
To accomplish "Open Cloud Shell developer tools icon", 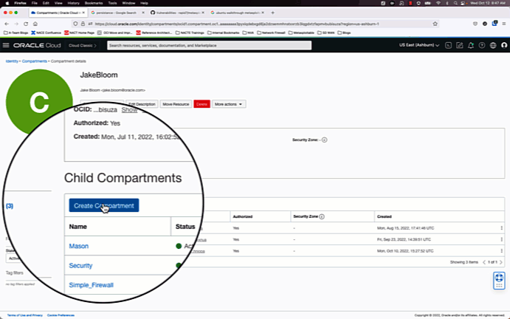I will (x=448, y=45).
